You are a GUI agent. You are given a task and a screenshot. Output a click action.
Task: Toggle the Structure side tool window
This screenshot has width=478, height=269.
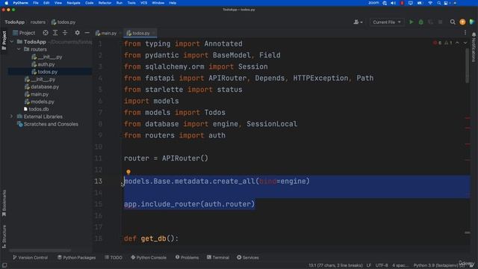click(4, 237)
